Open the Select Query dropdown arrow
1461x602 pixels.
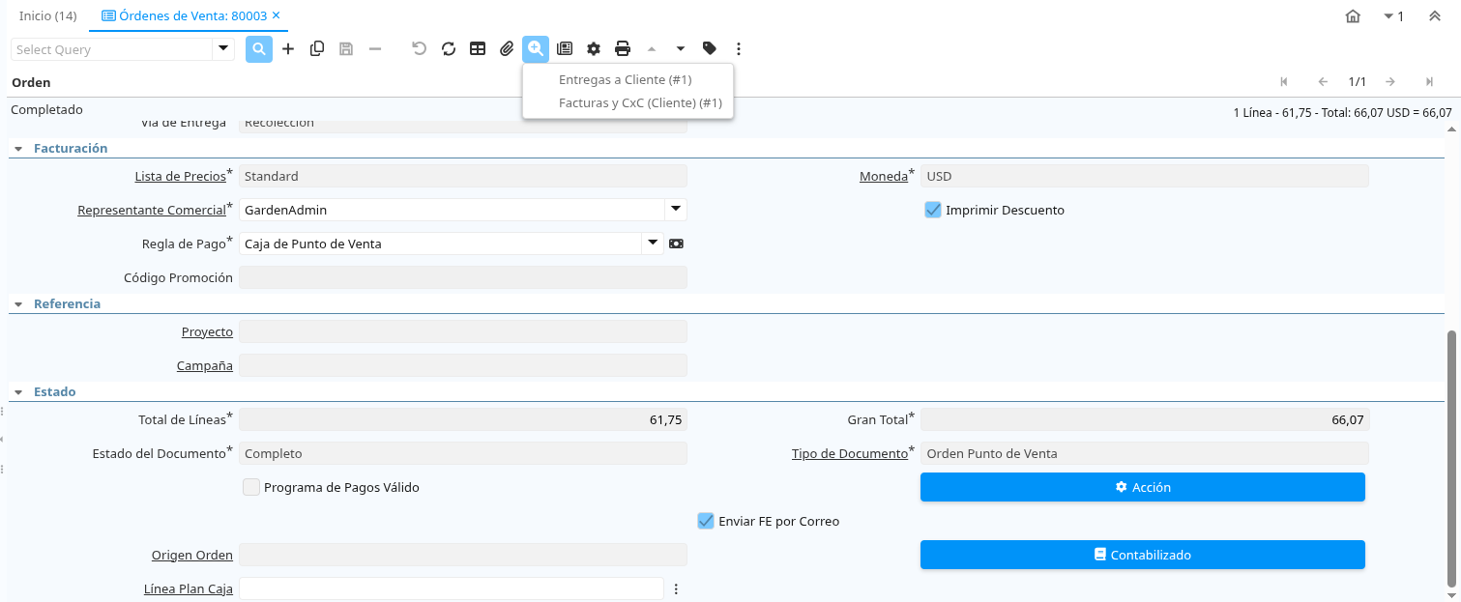223,49
